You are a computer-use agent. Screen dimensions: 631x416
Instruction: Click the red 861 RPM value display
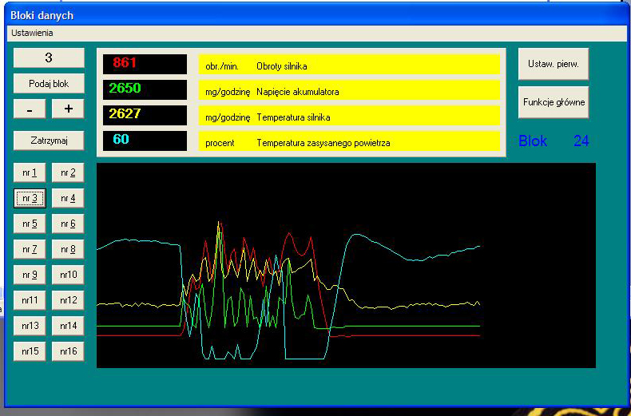145,64
